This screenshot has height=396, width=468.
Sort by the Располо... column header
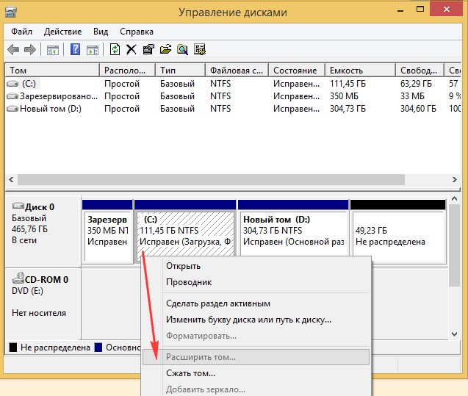click(x=127, y=71)
